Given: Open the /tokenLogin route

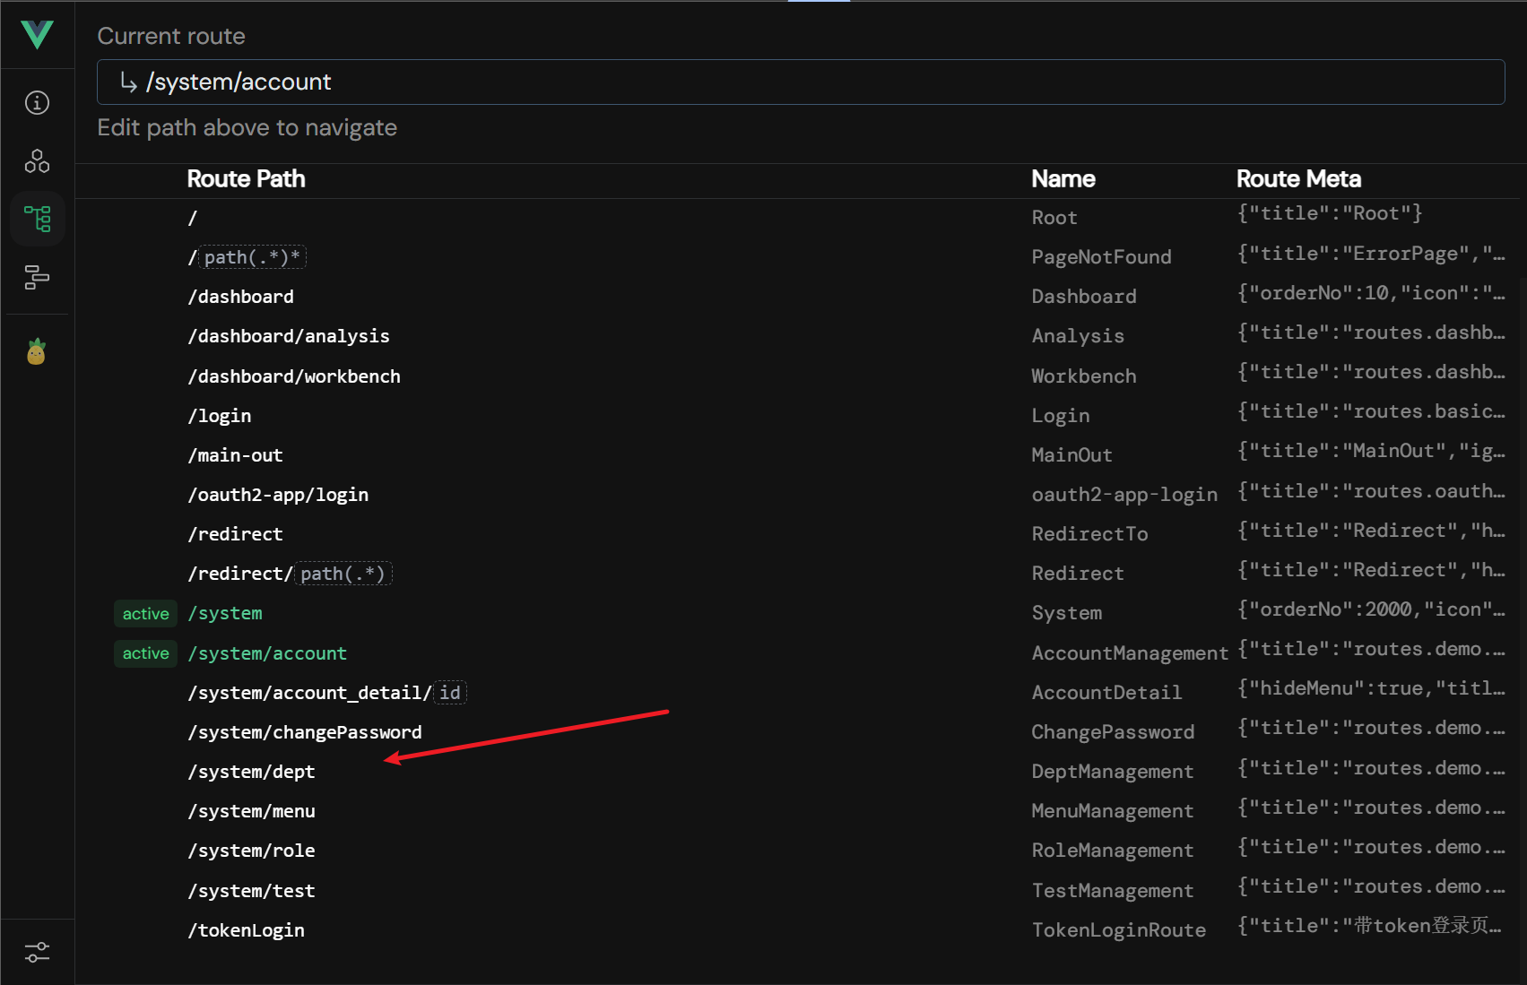Looking at the screenshot, I should click(x=246, y=930).
